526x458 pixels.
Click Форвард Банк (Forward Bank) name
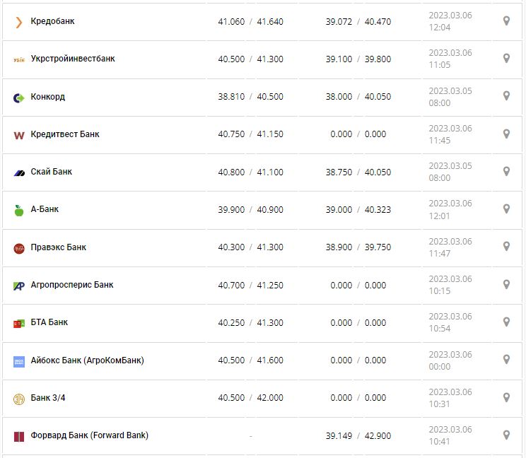pos(90,435)
